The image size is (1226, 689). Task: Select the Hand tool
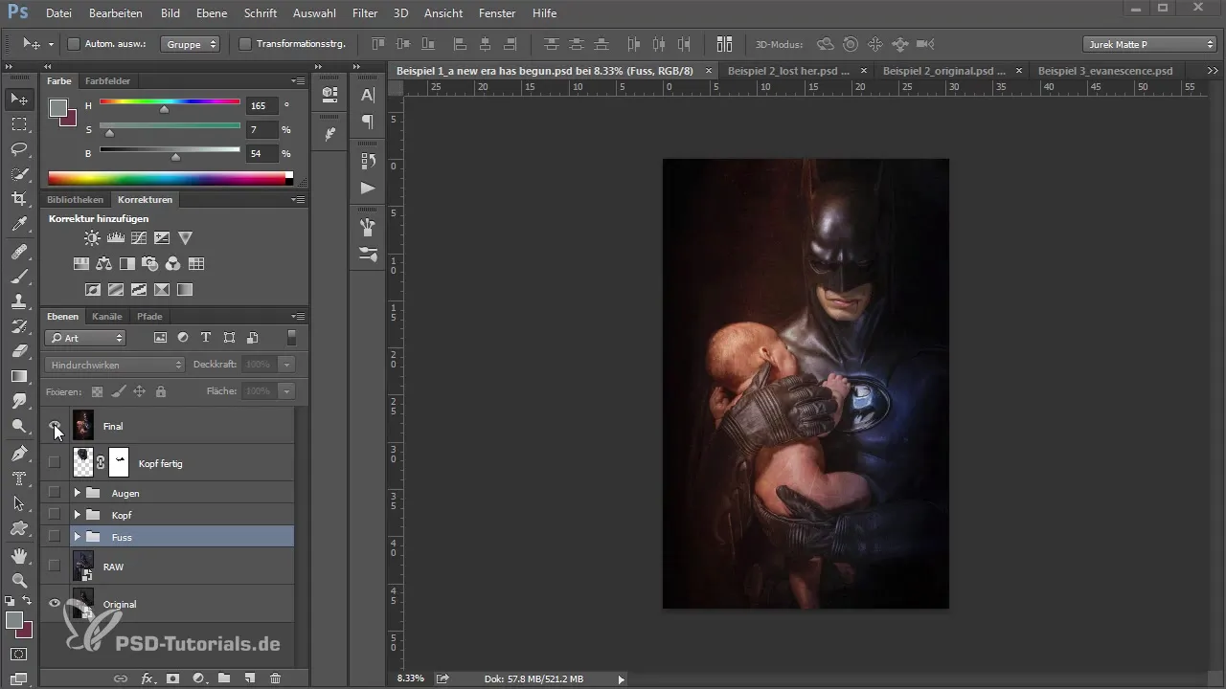[x=19, y=555]
